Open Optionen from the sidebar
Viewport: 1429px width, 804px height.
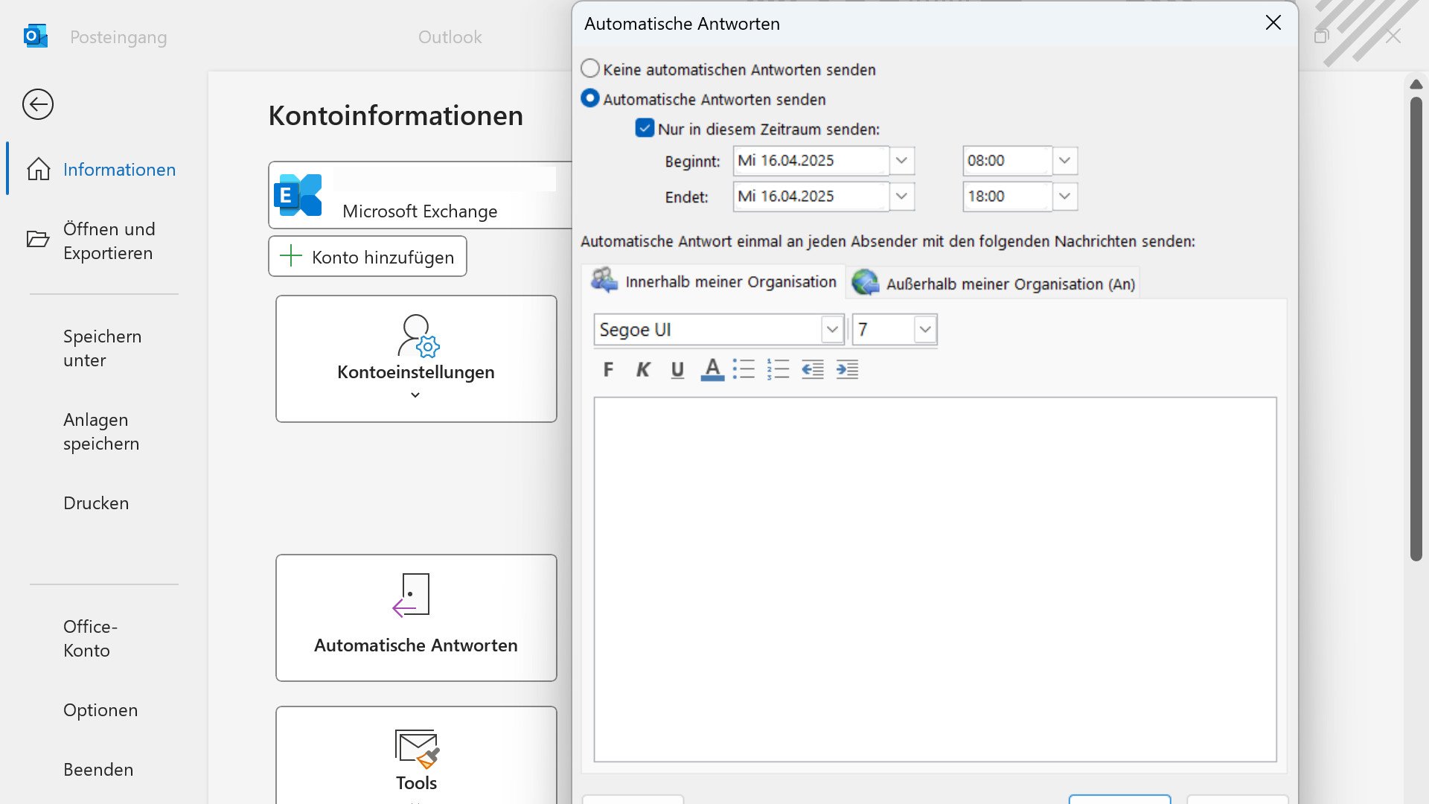100,709
